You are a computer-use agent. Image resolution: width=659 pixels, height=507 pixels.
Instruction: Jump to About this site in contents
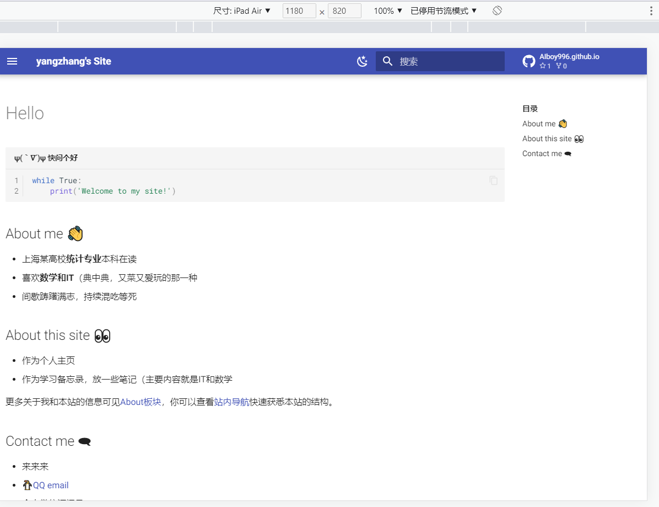(553, 138)
